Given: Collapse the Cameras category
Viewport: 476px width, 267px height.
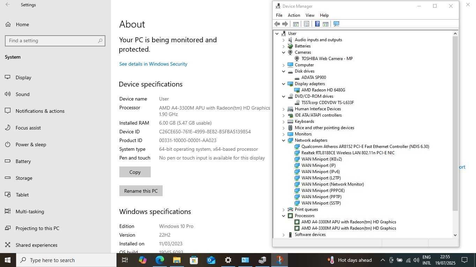Looking at the screenshot, I should point(284,52).
